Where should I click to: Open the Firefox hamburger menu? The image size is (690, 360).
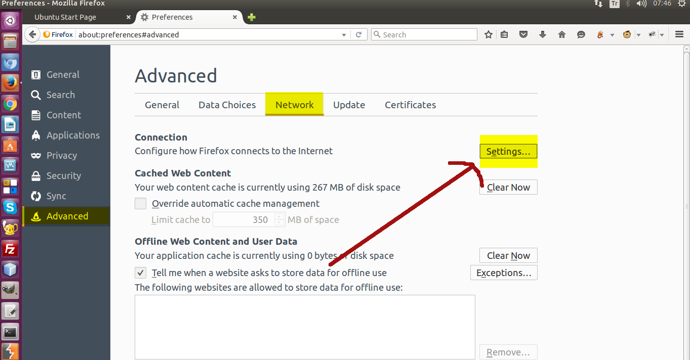coord(679,34)
